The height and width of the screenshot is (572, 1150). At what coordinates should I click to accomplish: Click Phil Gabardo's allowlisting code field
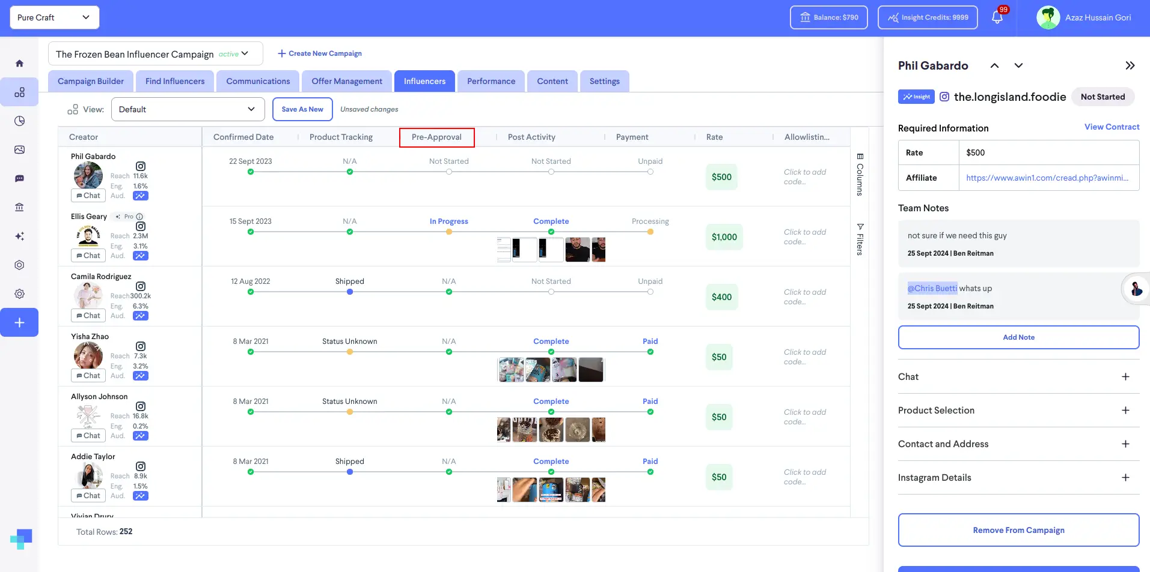coord(805,176)
